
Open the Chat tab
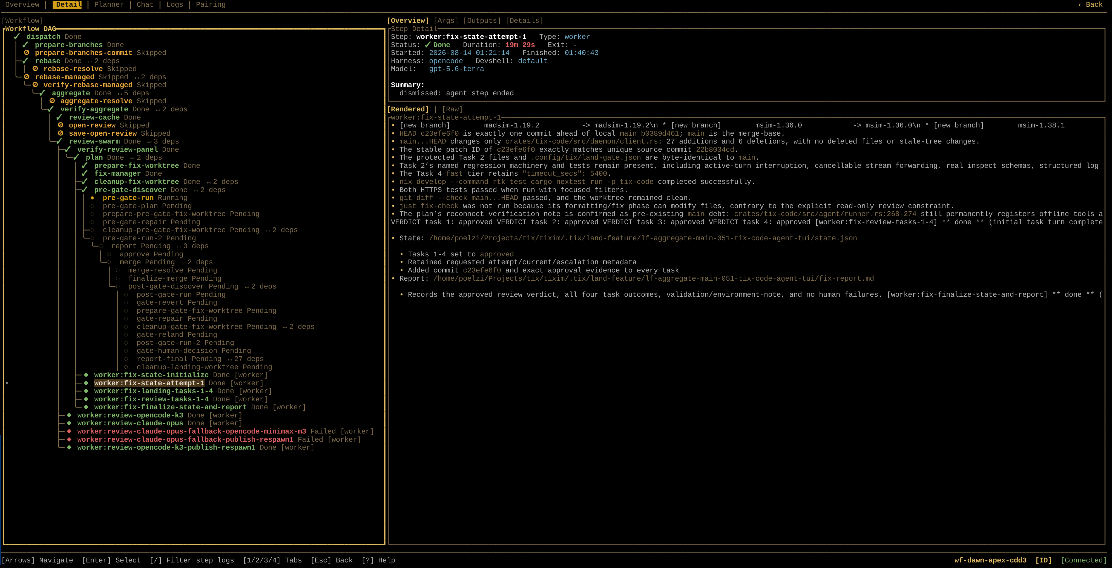click(x=145, y=5)
